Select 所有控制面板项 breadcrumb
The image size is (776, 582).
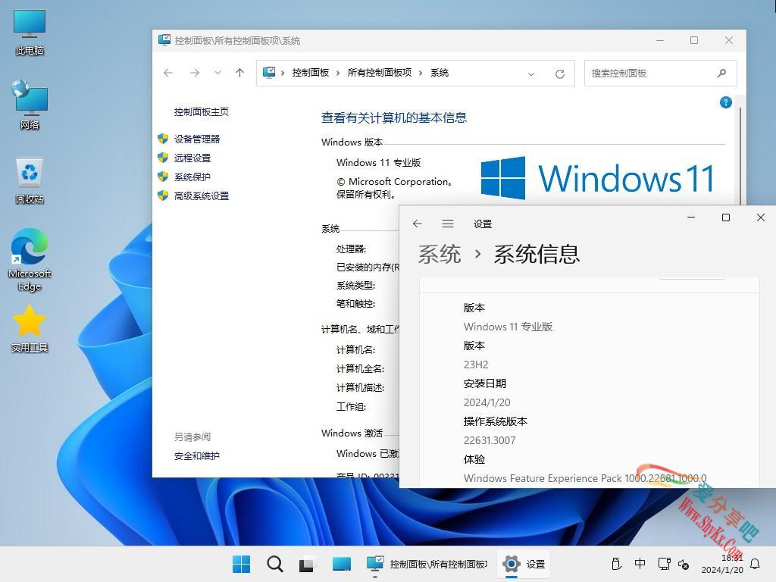tap(380, 73)
